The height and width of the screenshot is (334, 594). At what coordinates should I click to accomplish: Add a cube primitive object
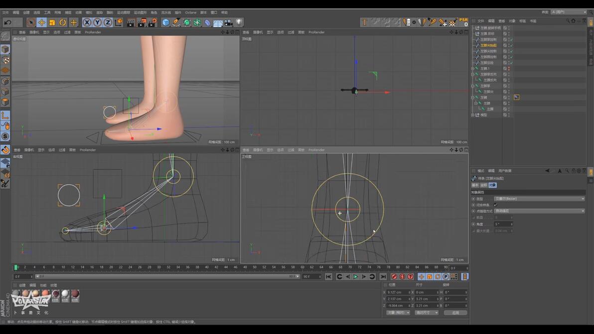tap(165, 22)
